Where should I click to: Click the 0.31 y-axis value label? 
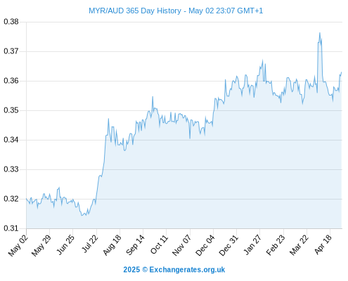click(x=11, y=228)
